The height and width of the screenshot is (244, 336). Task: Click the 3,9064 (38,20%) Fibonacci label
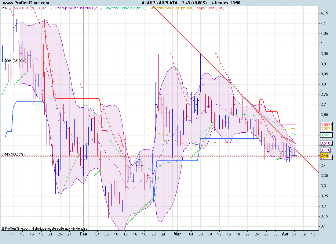click(x=14, y=61)
